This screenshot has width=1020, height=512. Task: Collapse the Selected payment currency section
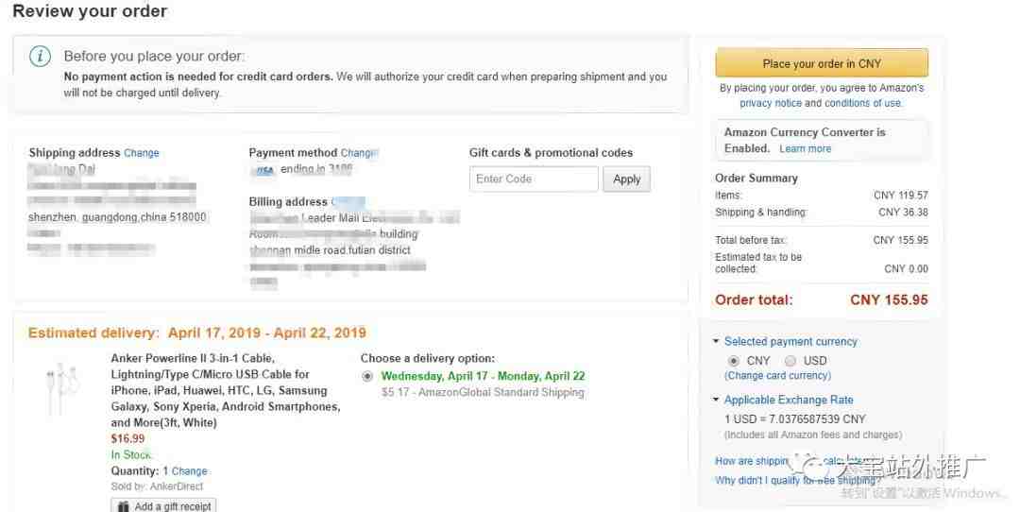pyautogui.click(x=717, y=342)
